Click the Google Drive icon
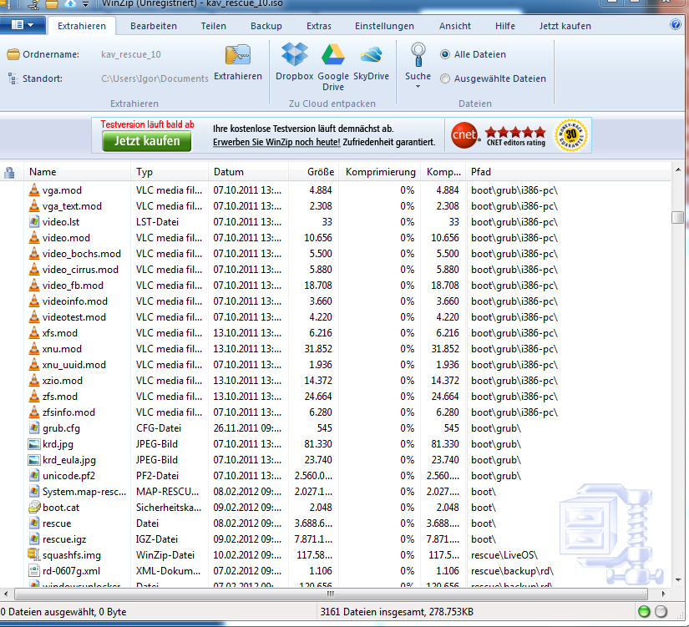Viewport: 689px width, 627px height. 332,54
